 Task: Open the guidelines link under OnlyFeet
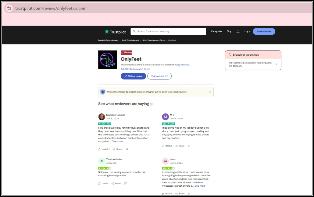point(184,65)
